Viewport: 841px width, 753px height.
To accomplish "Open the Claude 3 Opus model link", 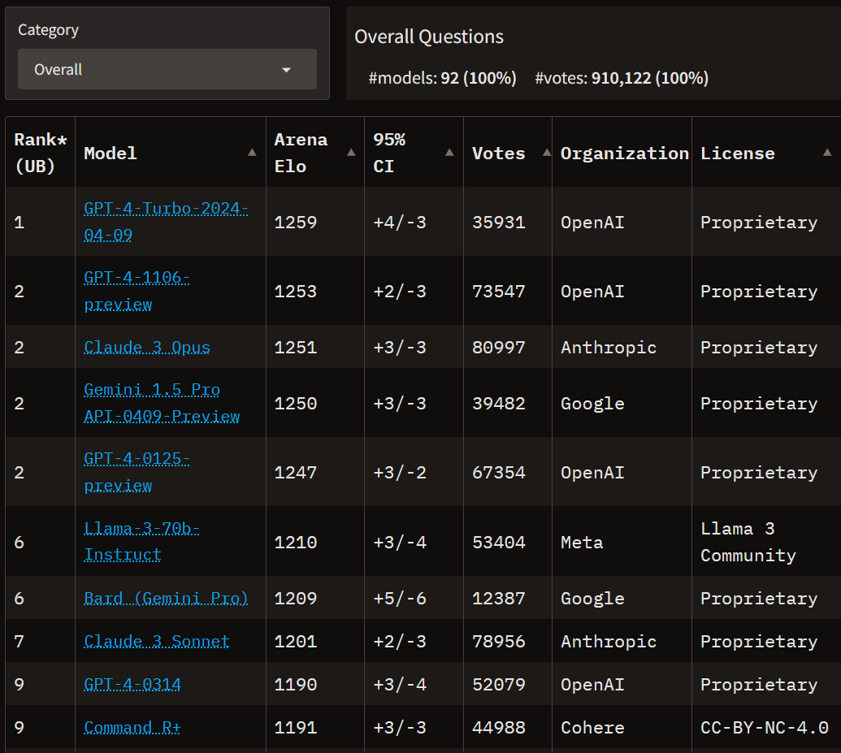I will 147,347.
